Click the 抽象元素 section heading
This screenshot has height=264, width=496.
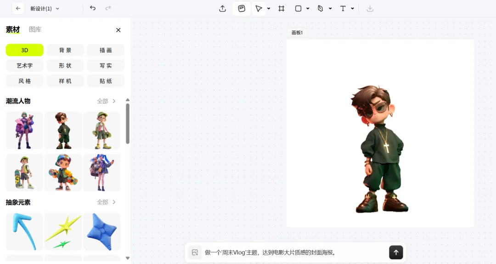pyautogui.click(x=18, y=202)
